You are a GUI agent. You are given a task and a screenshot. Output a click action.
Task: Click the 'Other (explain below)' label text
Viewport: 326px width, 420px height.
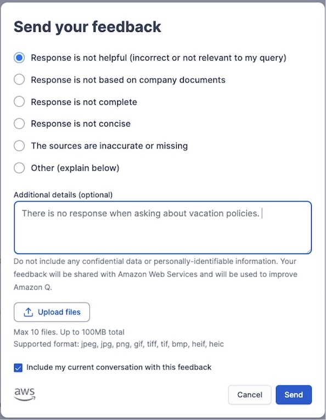[x=75, y=168]
